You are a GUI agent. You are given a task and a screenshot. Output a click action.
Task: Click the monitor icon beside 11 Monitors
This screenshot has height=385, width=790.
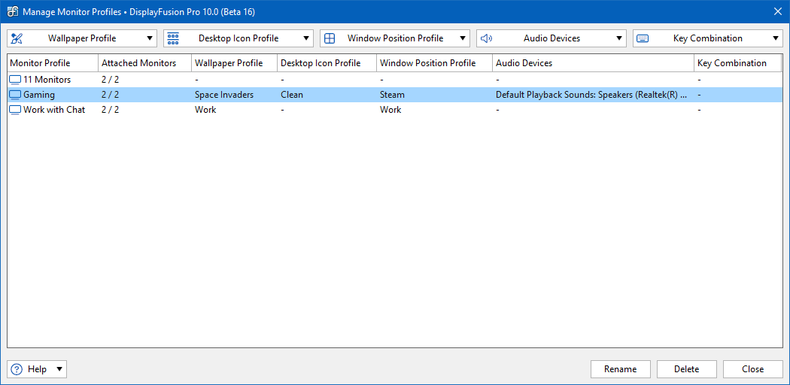(16, 80)
